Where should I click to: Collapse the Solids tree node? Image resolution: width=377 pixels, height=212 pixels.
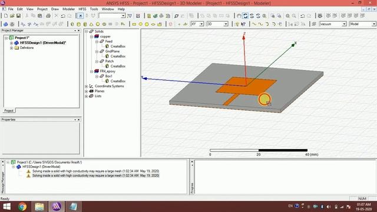(x=87, y=31)
